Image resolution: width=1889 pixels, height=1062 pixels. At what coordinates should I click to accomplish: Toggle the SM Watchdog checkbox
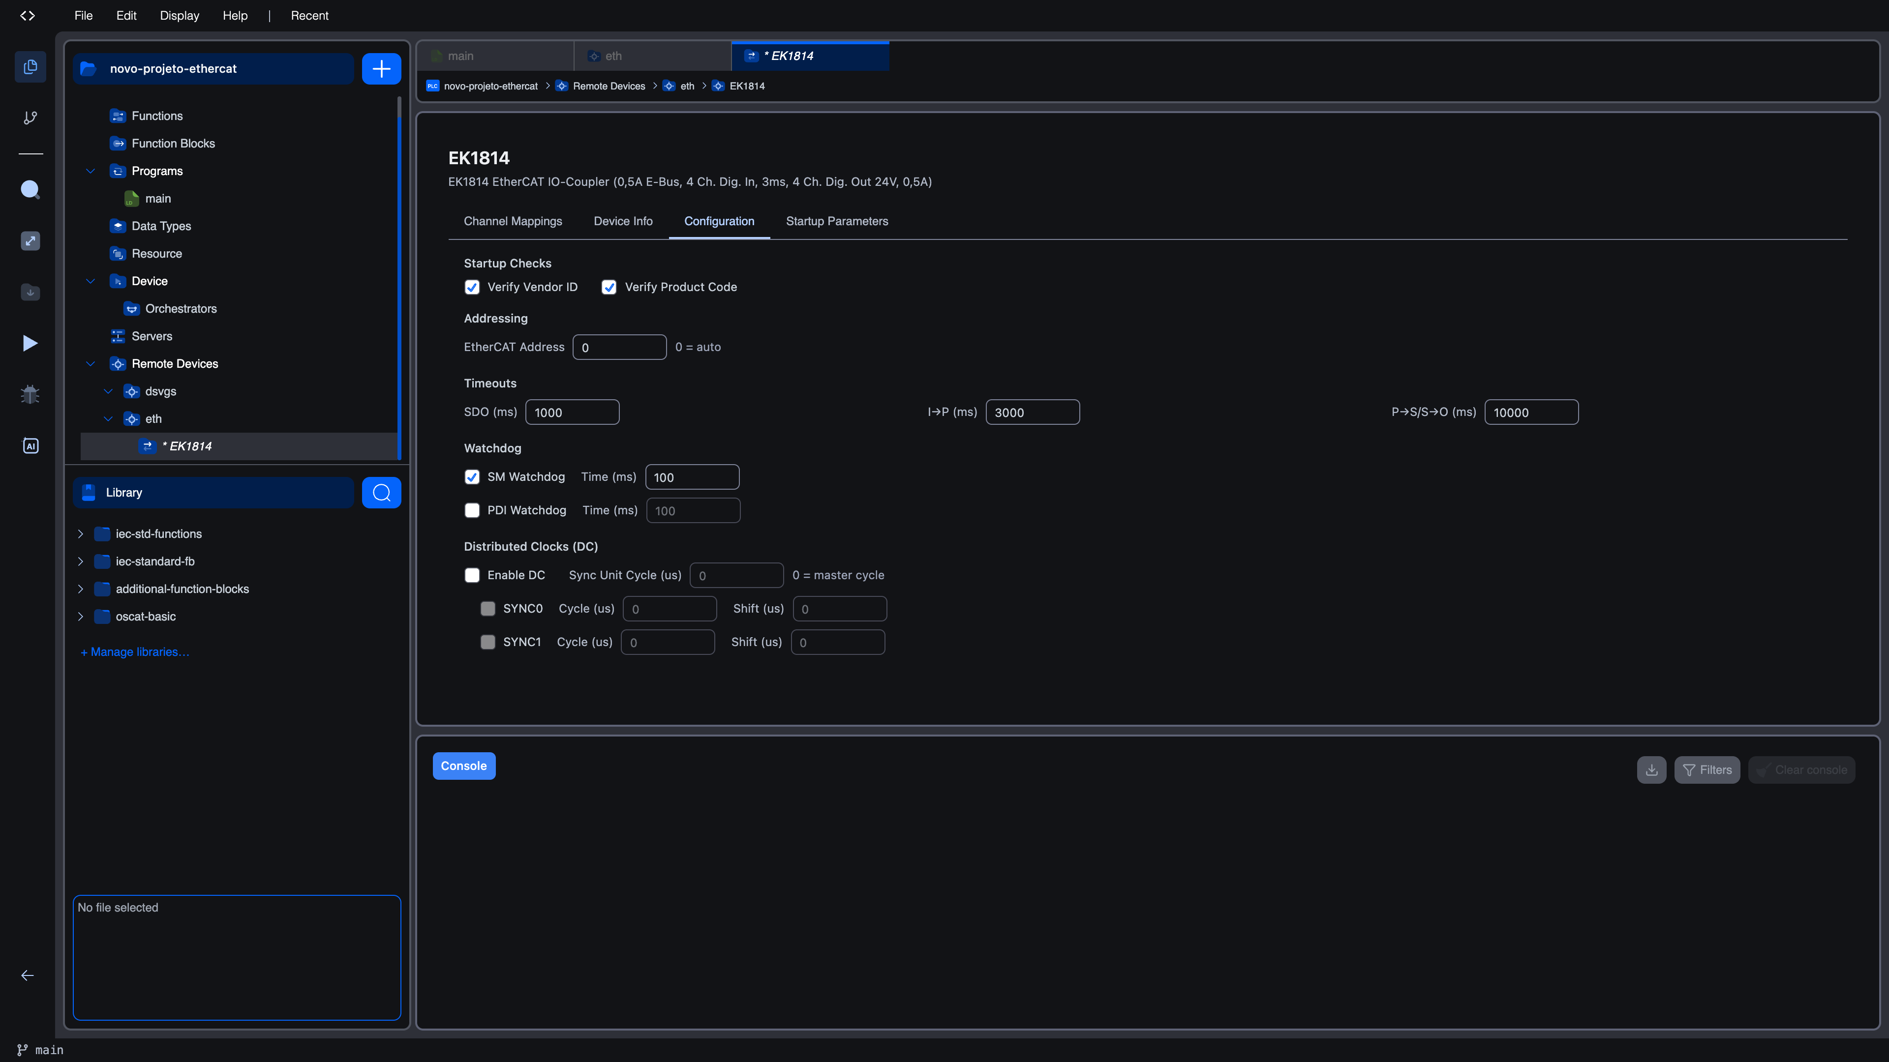(472, 477)
